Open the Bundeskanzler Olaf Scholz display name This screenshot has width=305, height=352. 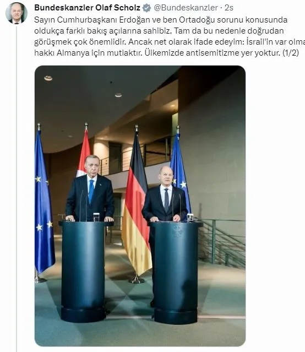tap(88, 8)
